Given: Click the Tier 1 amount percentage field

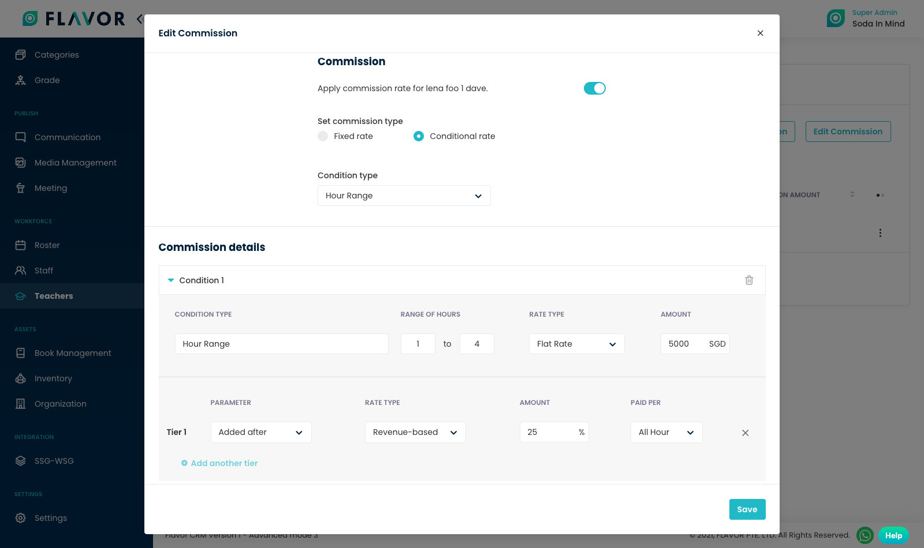Looking at the screenshot, I should click(547, 432).
